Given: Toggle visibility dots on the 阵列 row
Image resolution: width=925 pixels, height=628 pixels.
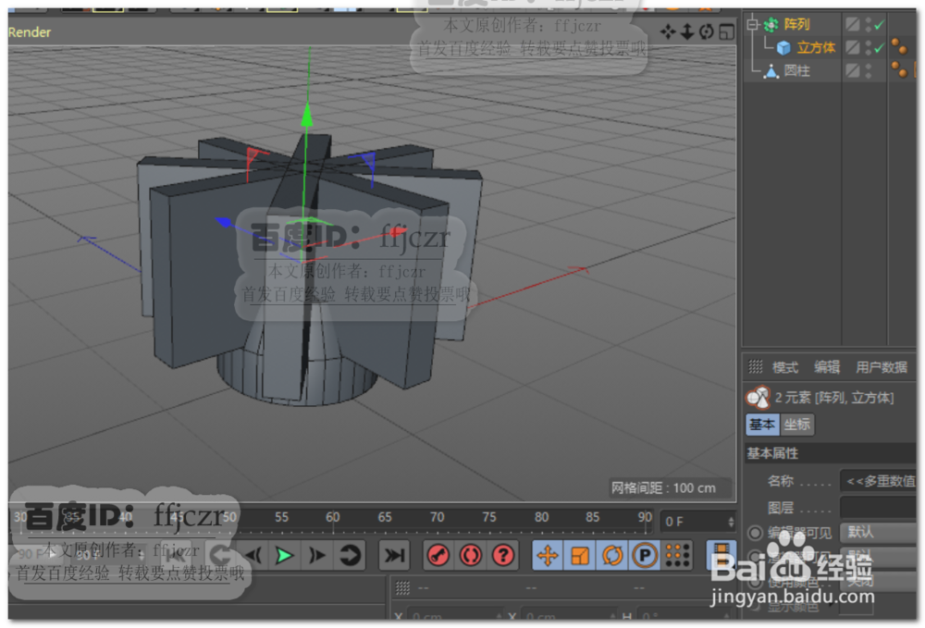Looking at the screenshot, I should pyautogui.click(x=869, y=24).
